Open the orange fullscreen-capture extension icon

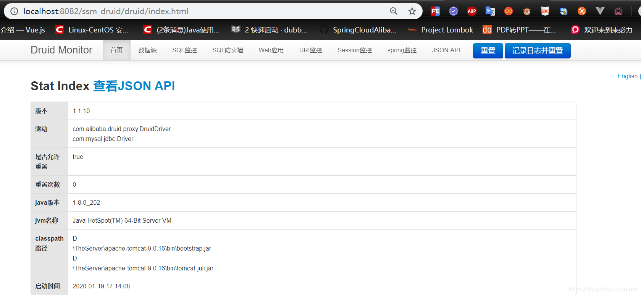pos(582,11)
